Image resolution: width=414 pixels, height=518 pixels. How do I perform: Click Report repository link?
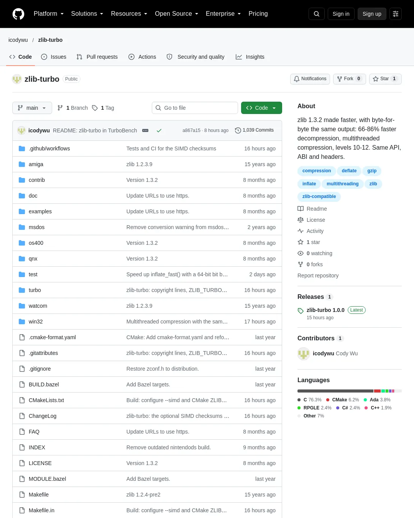coord(318,275)
